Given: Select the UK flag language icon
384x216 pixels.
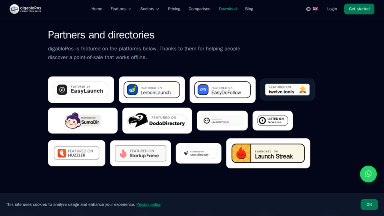Looking at the screenshot, I should 315,9.
